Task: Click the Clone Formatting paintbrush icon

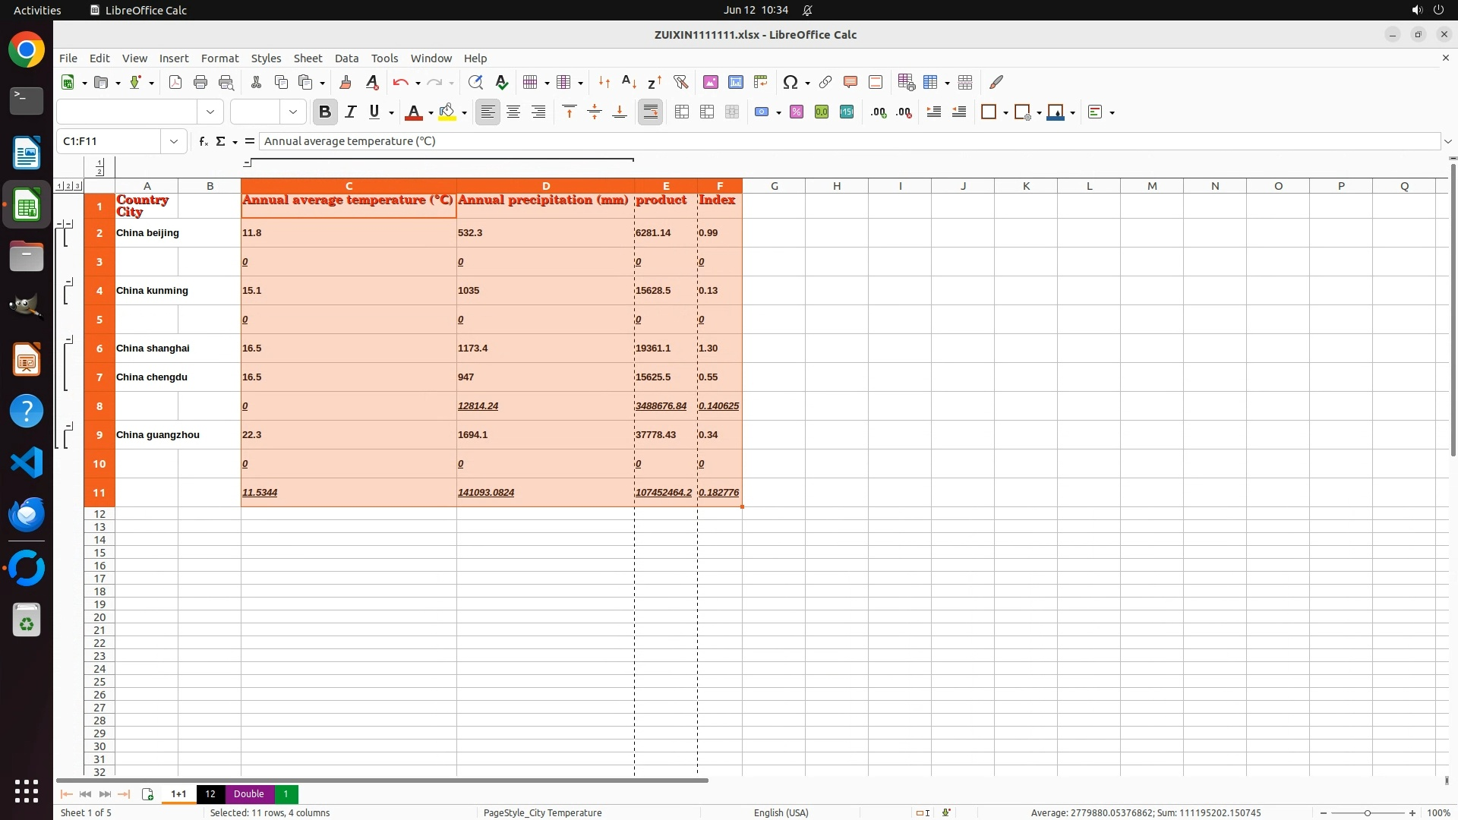Action: coord(346,82)
